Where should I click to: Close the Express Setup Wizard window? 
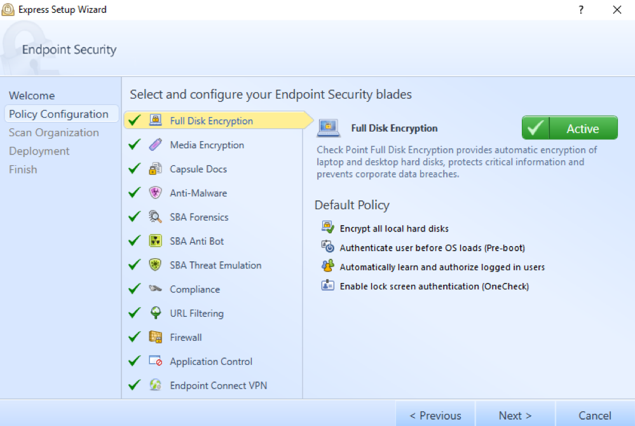[x=617, y=10]
